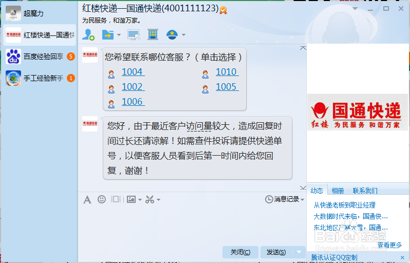The width and height of the screenshot is (410, 263).
Task: Click the chat scroll up arrow
Action: (x=303, y=48)
